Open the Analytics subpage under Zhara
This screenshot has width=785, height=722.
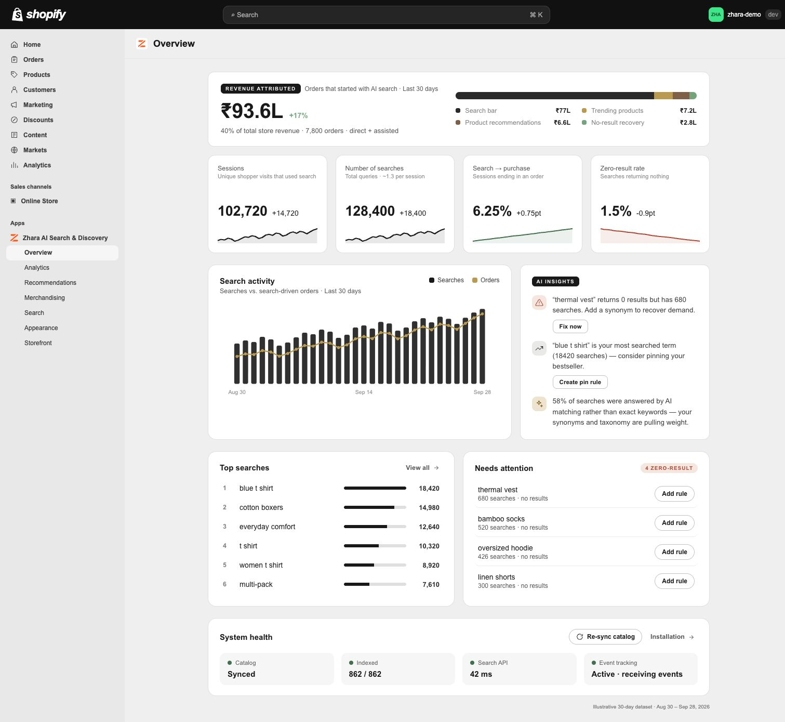[37, 268]
